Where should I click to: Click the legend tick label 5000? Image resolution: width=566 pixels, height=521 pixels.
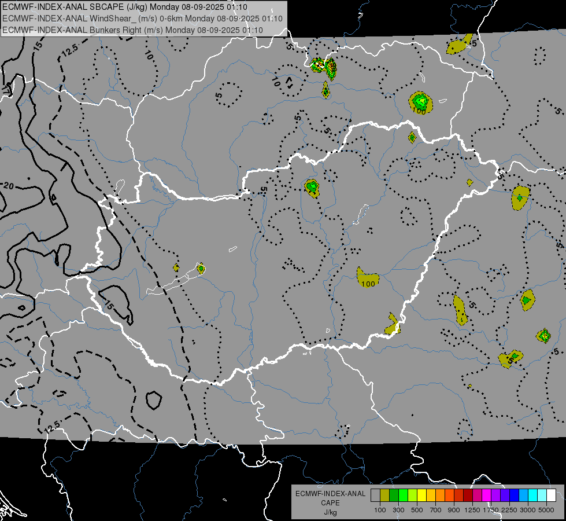click(x=546, y=510)
